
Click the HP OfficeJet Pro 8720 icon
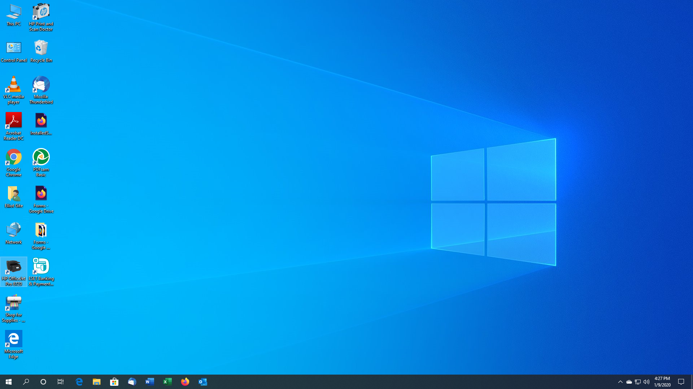[13, 267]
